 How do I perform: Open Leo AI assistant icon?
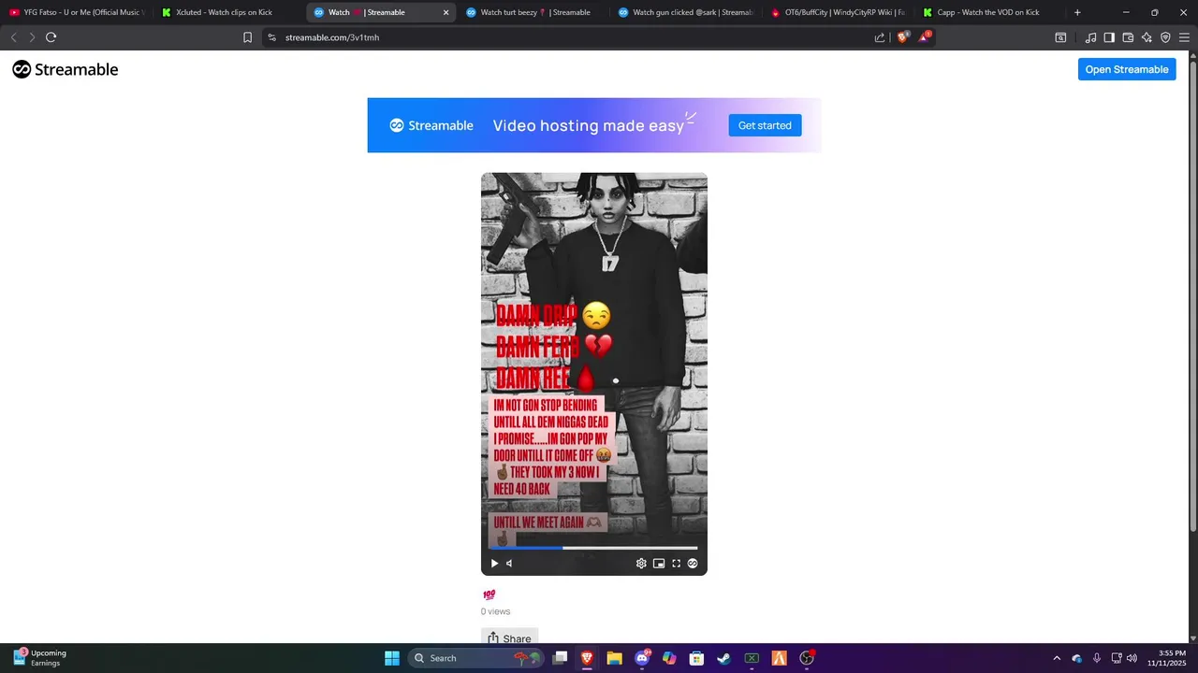[x=1147, y=37]
